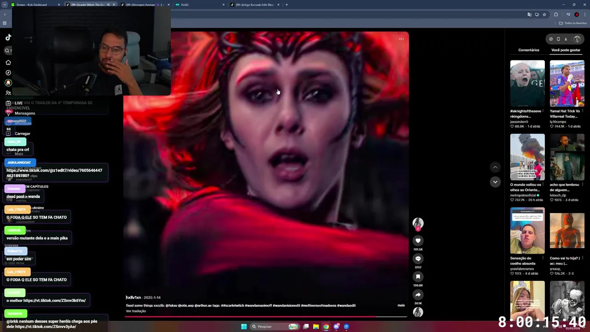590x332 pixels.
Task: Like the video with the heart icon
Action: coord(418,241)
